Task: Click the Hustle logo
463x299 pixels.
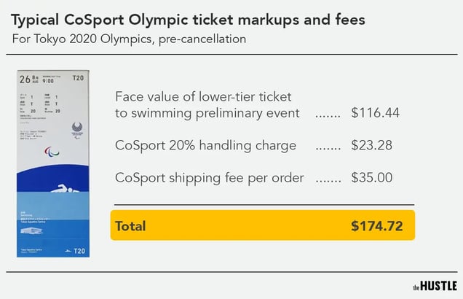Action: pyautogui.click(x=435, y=286)
